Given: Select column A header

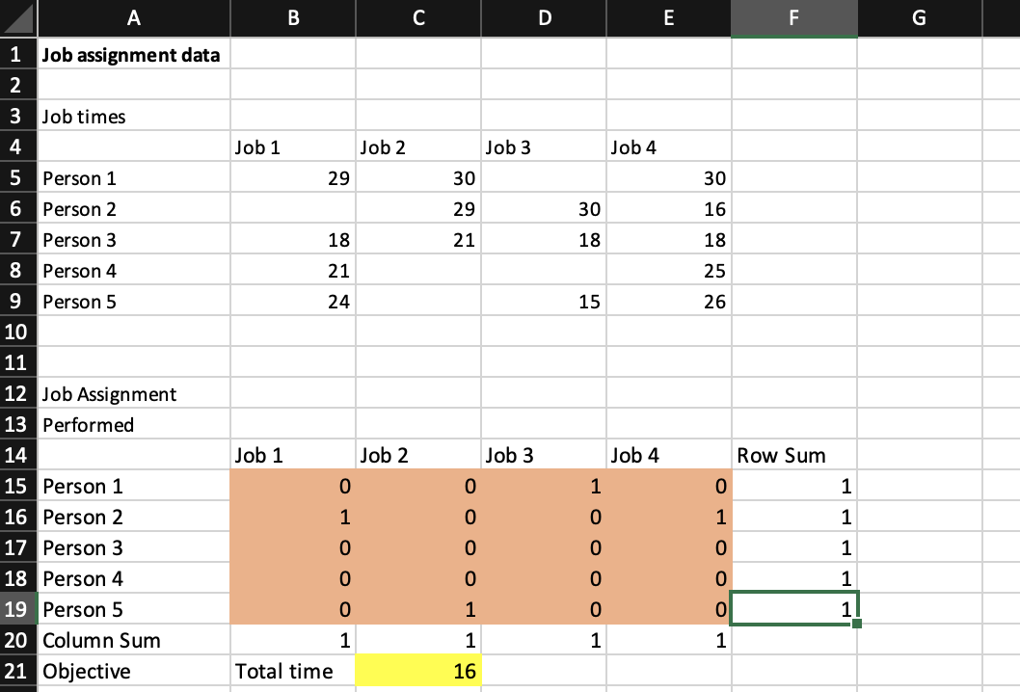Looking at the screenshot, I should pyautogui.click(x=133, y=17).
